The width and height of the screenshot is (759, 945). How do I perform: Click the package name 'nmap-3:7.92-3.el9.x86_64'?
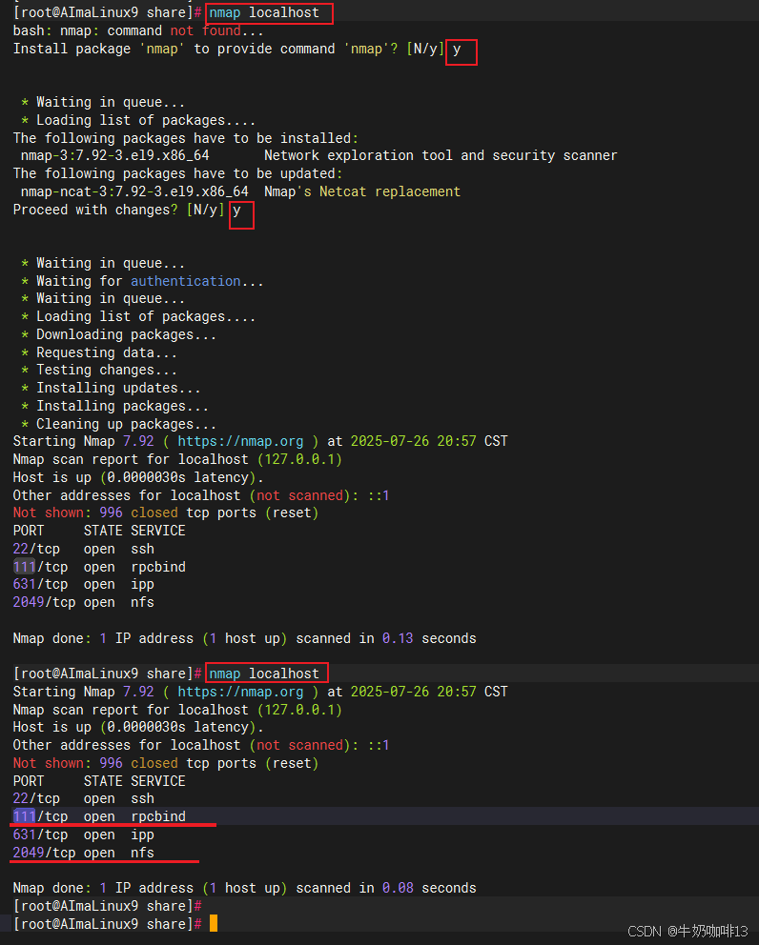[114, 155]
